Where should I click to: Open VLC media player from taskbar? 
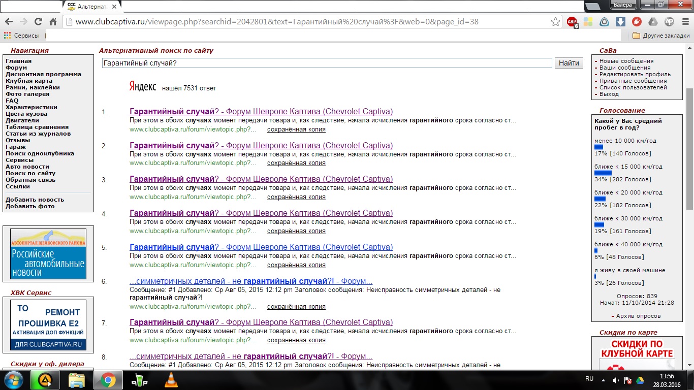tap(171, 380)
